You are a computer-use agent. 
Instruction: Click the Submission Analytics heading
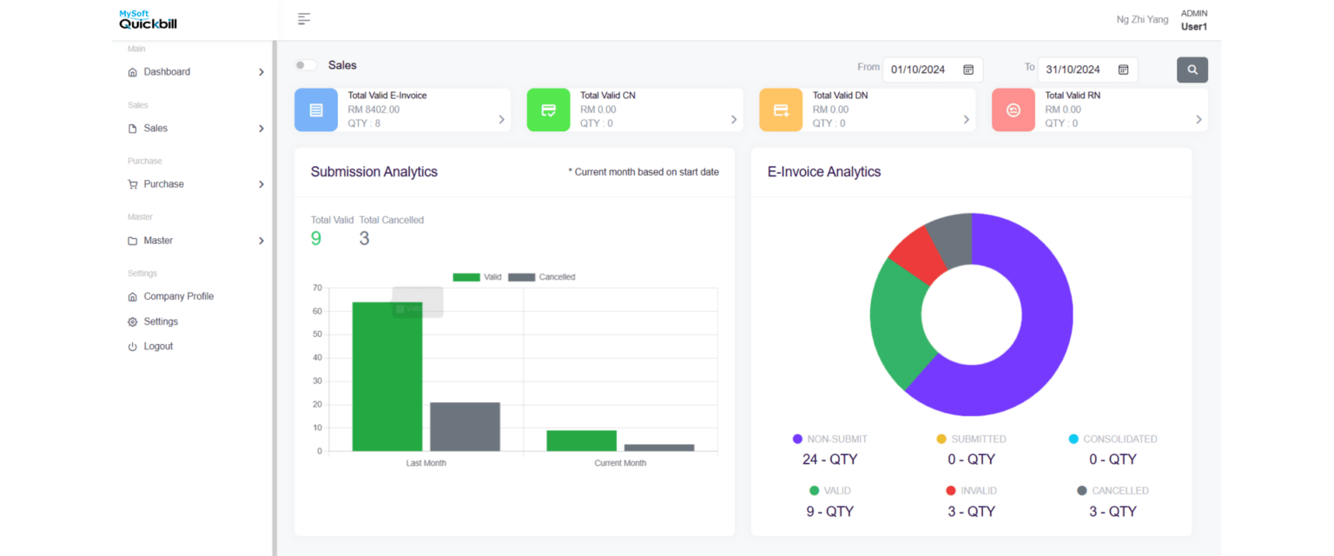tap(374, 172)
